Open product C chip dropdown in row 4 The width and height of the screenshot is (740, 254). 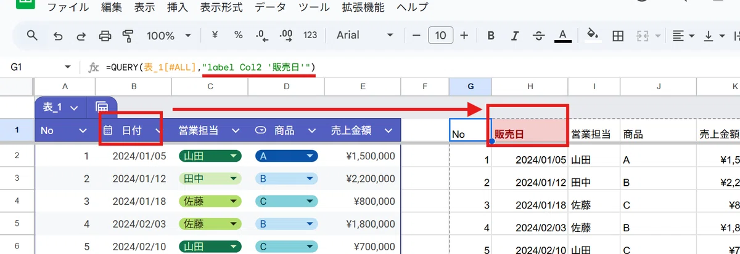click(x=310, y=202)
